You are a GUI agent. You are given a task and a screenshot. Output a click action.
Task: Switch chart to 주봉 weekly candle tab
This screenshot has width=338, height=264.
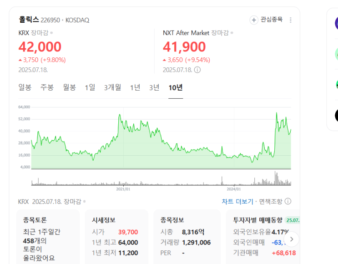tap(47, 87)
